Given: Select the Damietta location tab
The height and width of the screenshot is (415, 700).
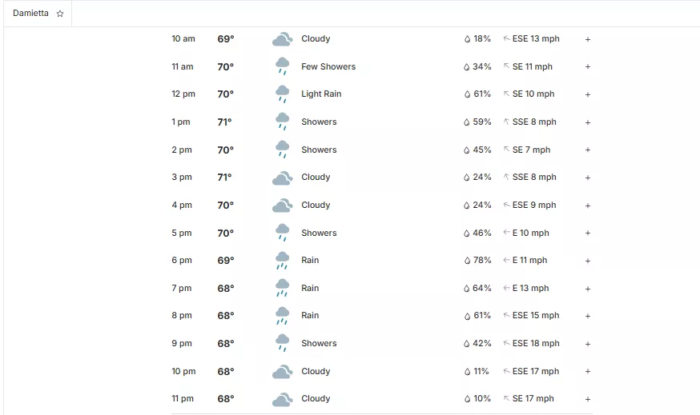Looking at the screenshot, I should tap(30, 14).
